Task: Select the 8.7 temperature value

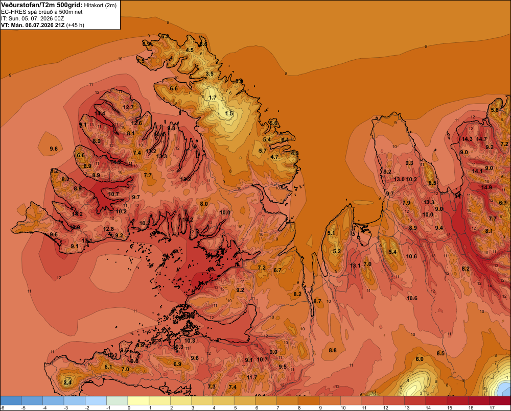Action: [317, 302]
